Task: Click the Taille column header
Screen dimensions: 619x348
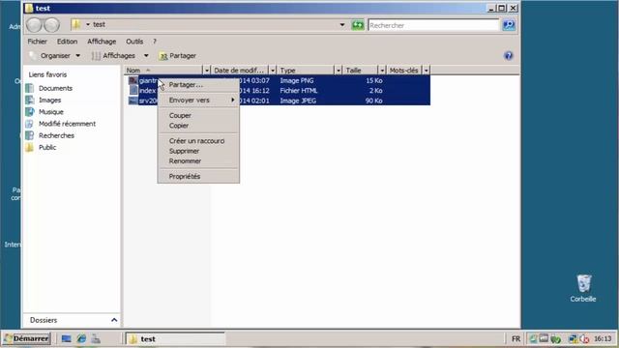Action: click(361, 71)
